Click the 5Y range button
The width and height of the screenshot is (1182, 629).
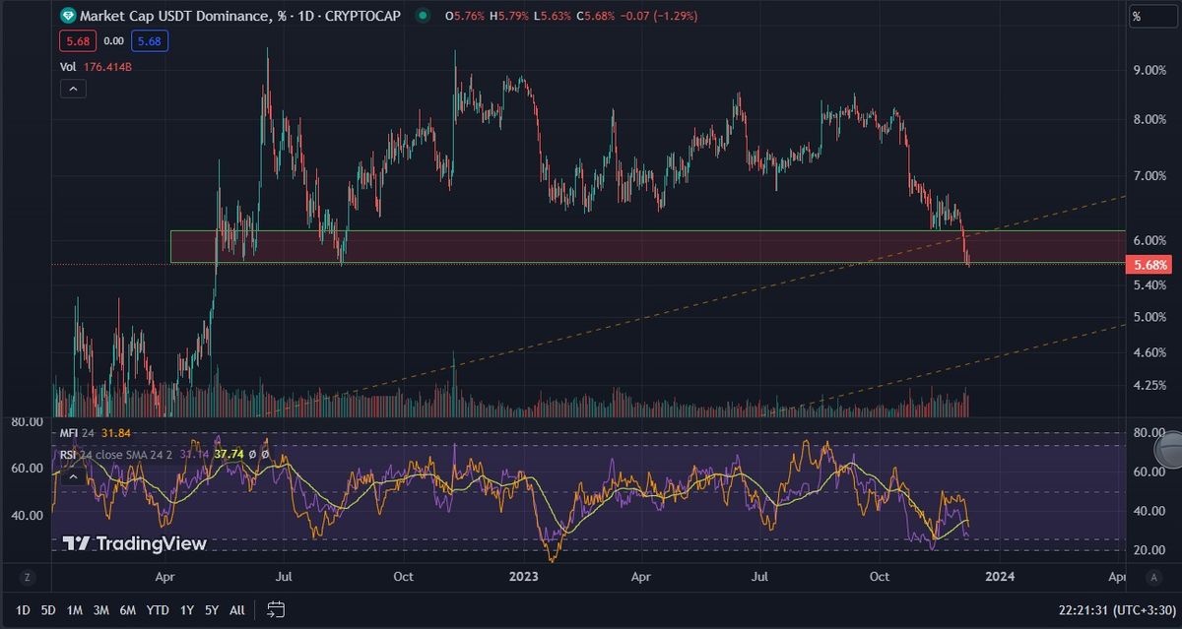(212, 610)
